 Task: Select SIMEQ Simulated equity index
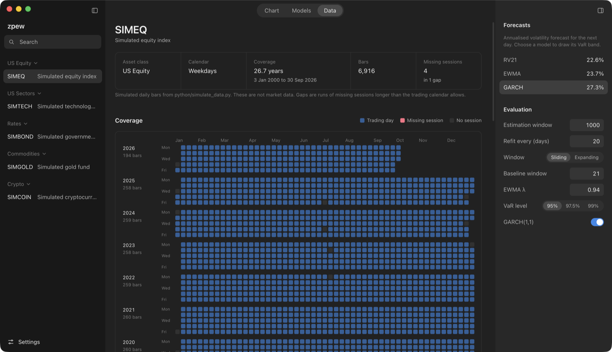(53, 76)
